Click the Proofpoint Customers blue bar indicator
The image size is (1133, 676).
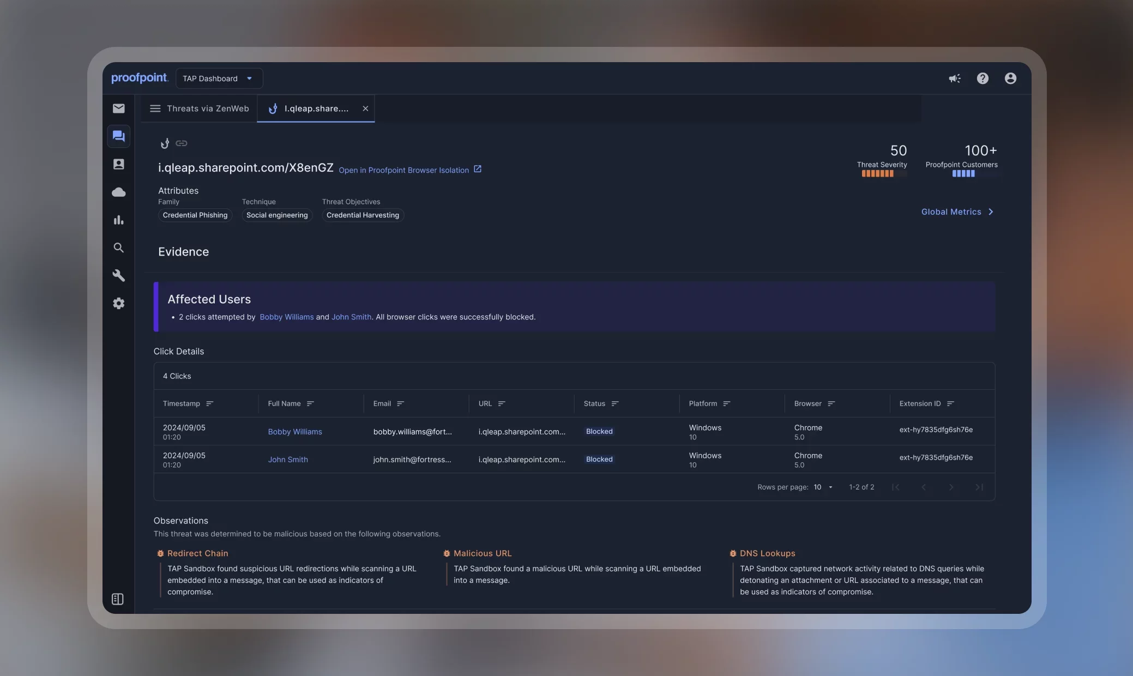point(963,174)
